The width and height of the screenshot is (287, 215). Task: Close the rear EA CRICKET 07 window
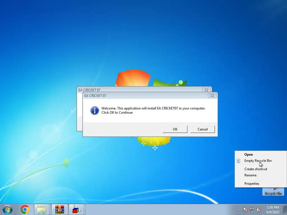pyautogui.click(x=206, y=90)
